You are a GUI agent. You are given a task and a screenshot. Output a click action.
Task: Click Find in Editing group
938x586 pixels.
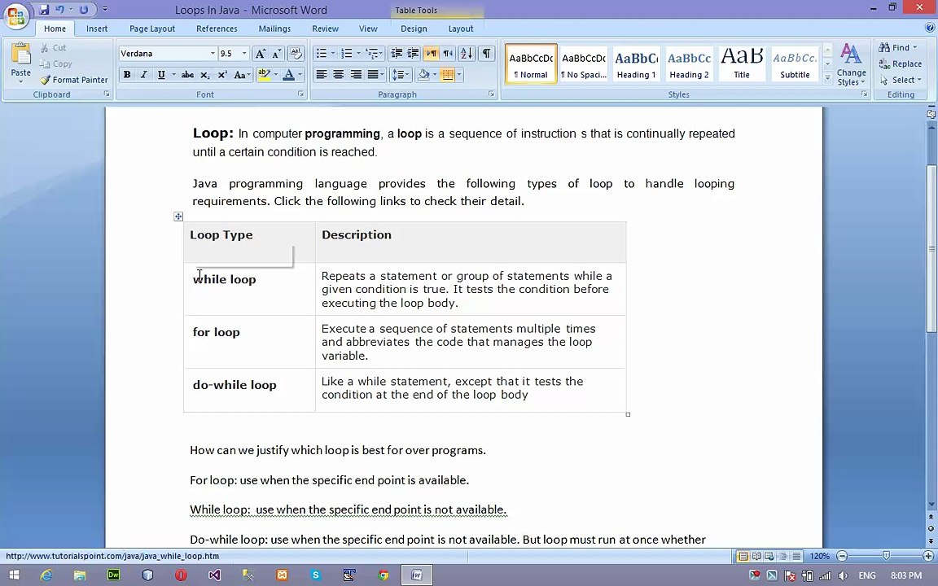click(x=897, y=47)
